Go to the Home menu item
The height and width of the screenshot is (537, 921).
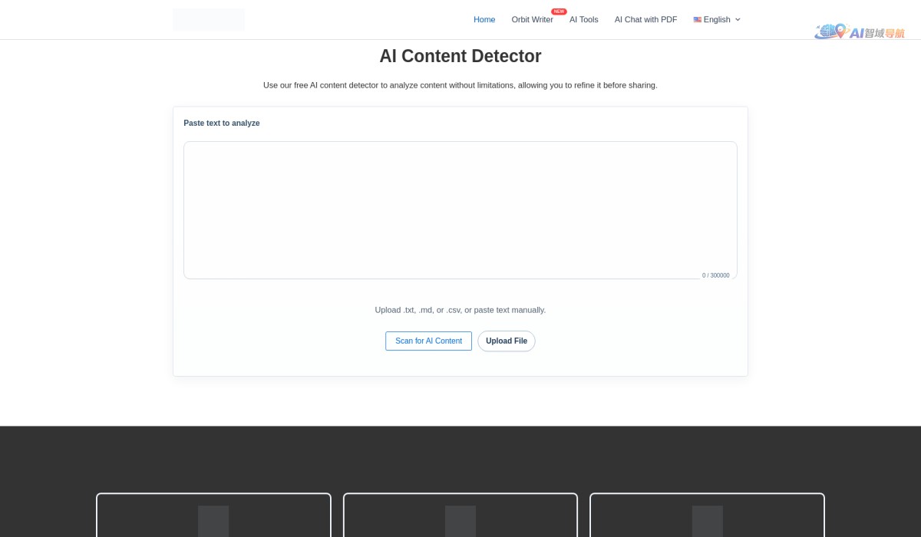click(x=484, y=20)
